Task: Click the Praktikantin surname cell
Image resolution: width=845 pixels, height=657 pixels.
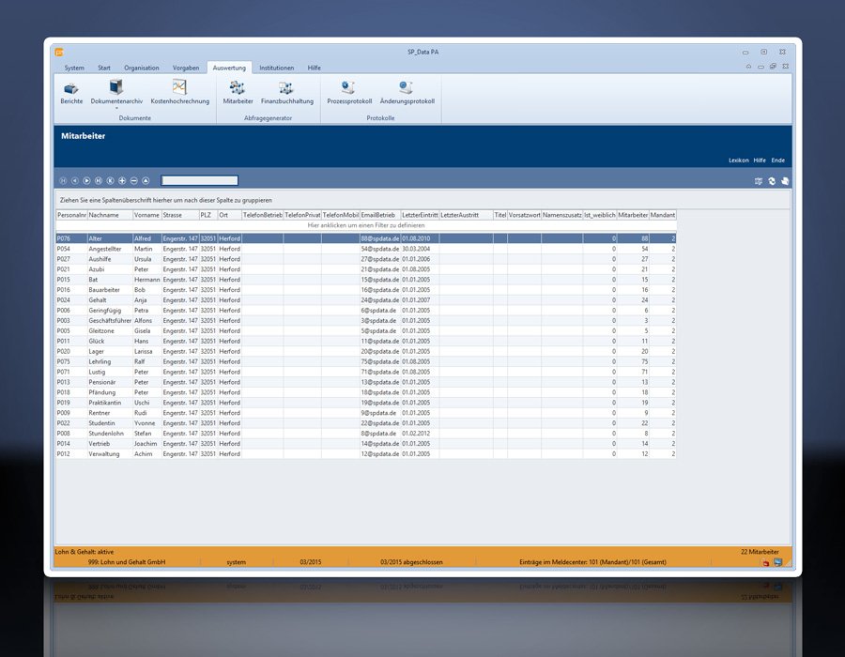Action: pos(110,403)
